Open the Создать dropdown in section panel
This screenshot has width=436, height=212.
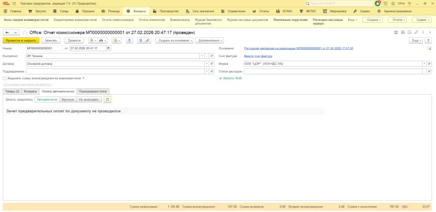(373, 20)
